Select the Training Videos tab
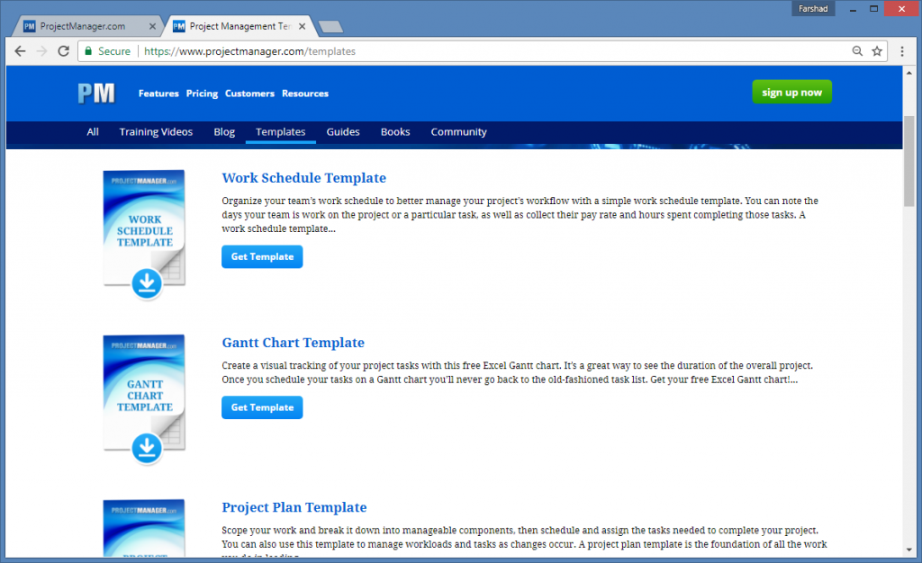Image resolution: width=922 pixels, height=563 pixels. [x=156, y=131]
